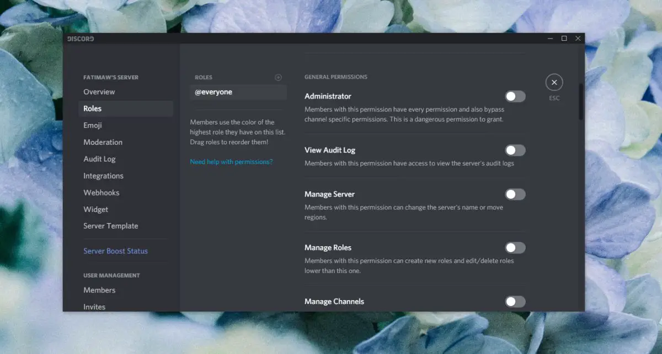
Task: Select the @everyone role
Action: pyautogui.click(x=238, y=92)
